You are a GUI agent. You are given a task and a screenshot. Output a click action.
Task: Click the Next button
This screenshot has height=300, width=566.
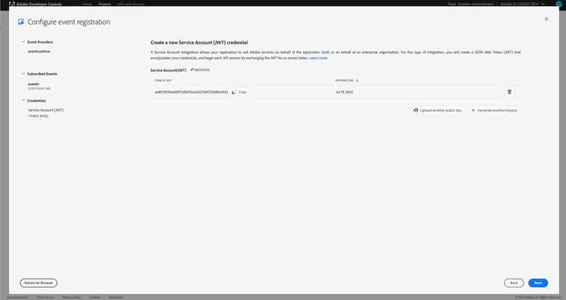click(538, 283)
